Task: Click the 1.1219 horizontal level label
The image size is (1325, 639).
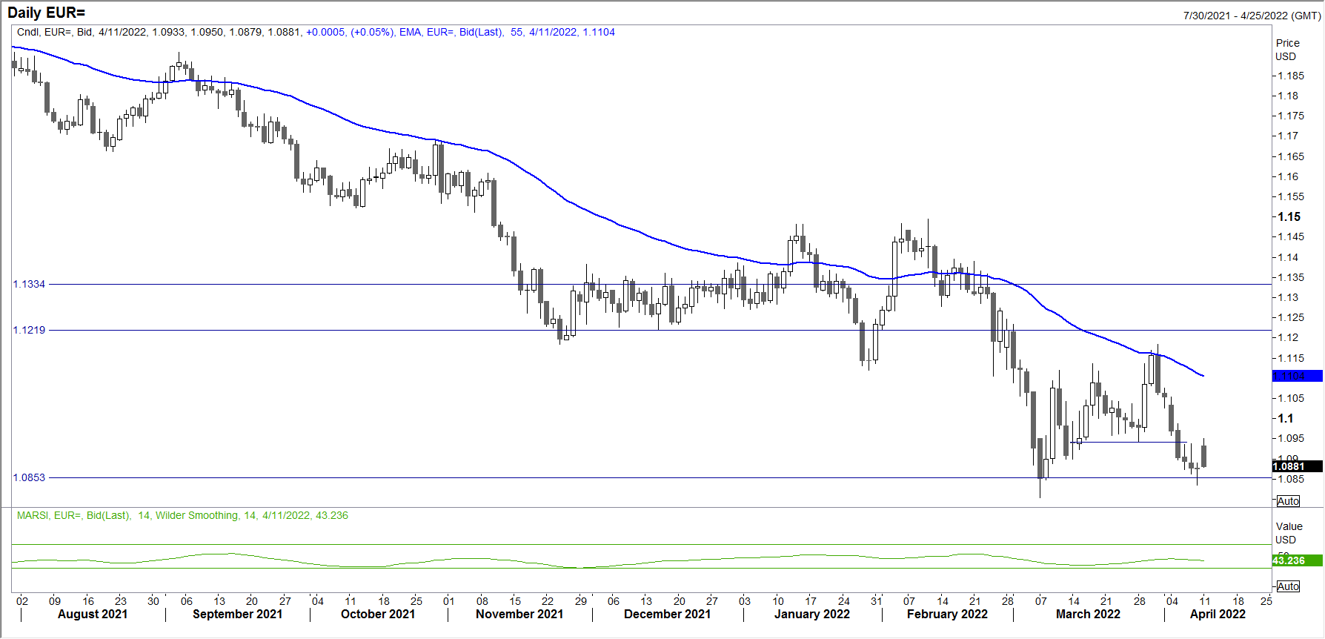Action: click(x=29, y=330)
